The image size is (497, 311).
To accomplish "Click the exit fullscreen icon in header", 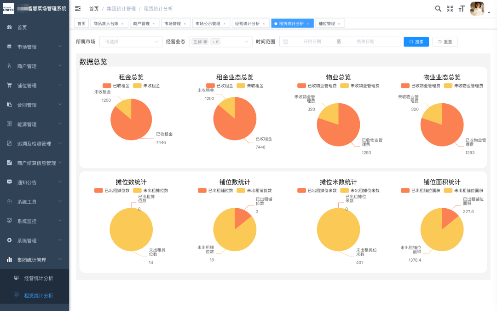I will click(x=450, y=8).
